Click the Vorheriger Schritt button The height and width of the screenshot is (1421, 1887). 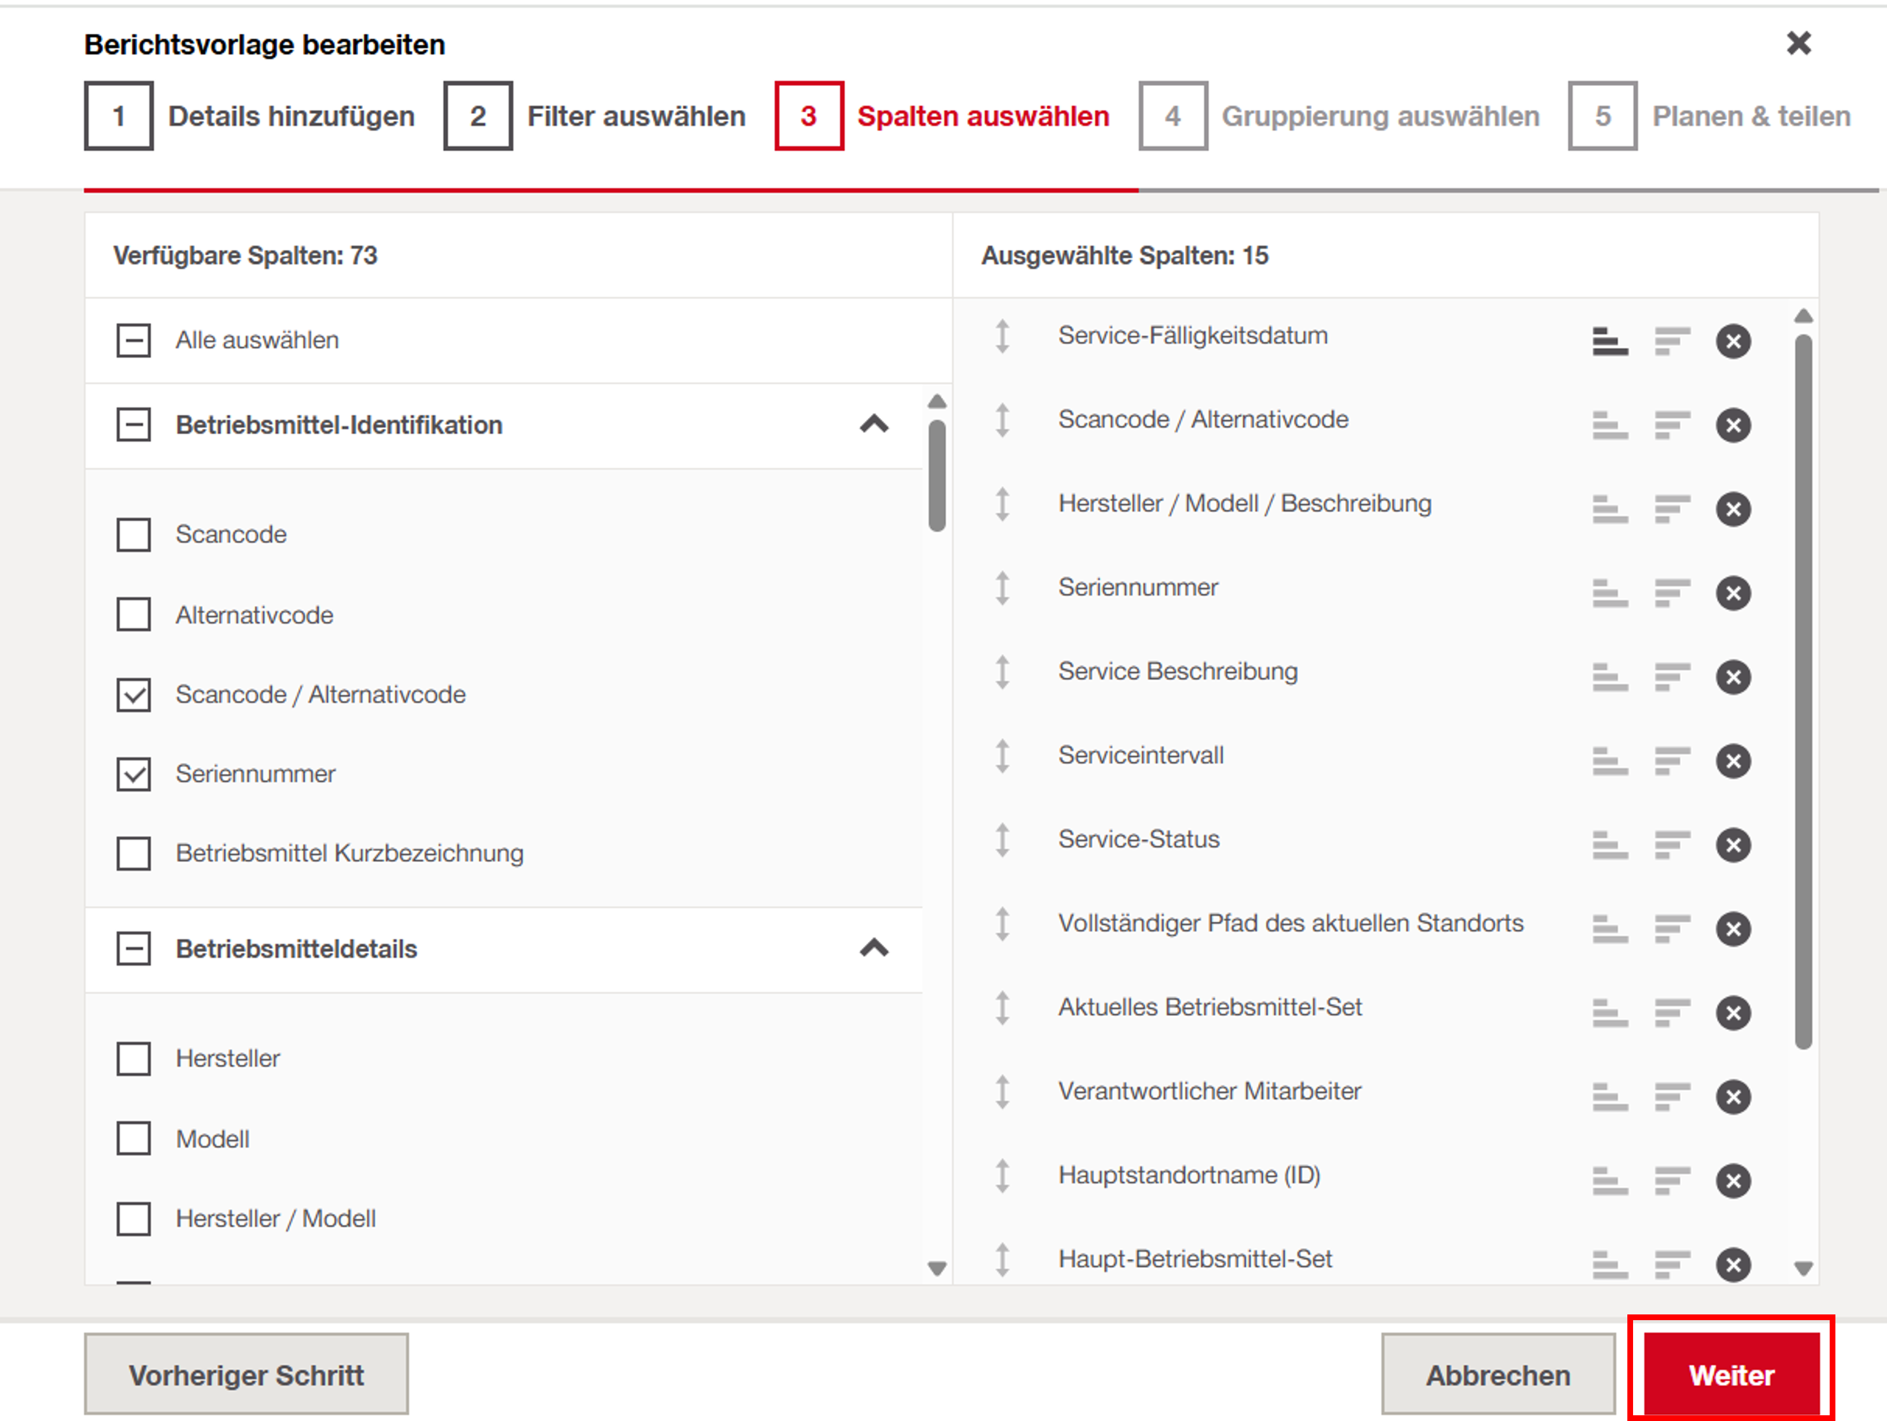(246, 1374)
